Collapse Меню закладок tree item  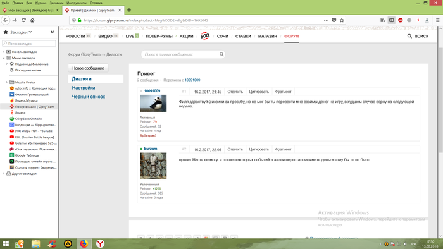click(x=3, y=58)
